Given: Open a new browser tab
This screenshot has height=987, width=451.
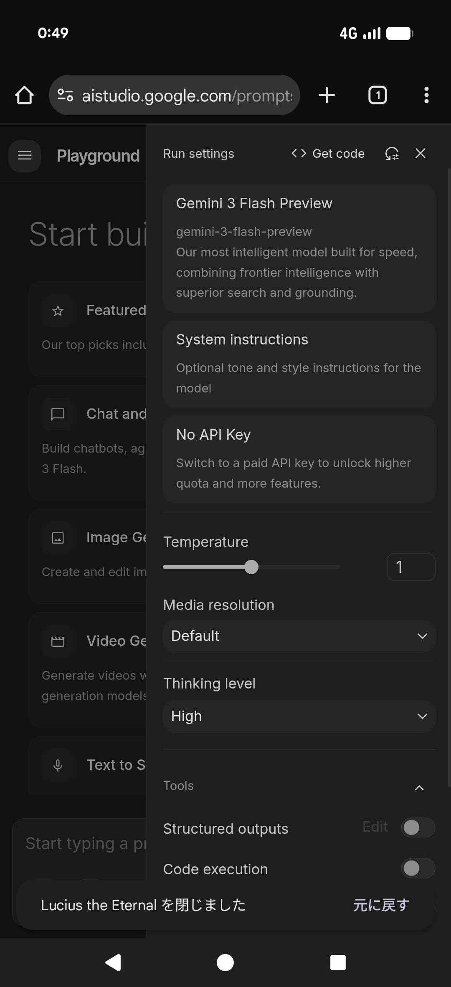Looking at the screenshot, I should 327,95.
